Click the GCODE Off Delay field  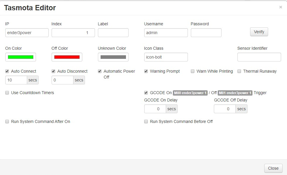[x=225, y=109]
